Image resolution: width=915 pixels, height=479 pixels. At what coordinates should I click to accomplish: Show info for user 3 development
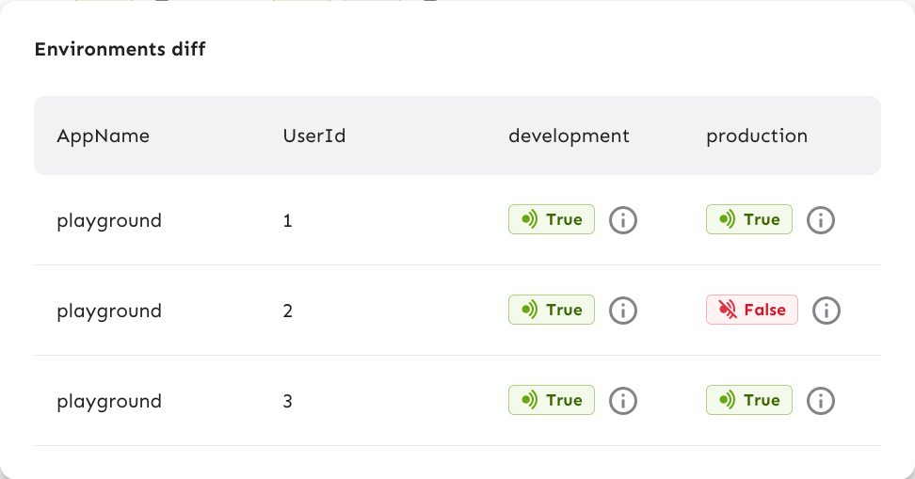pyautogui.click(x=623, y=401)
